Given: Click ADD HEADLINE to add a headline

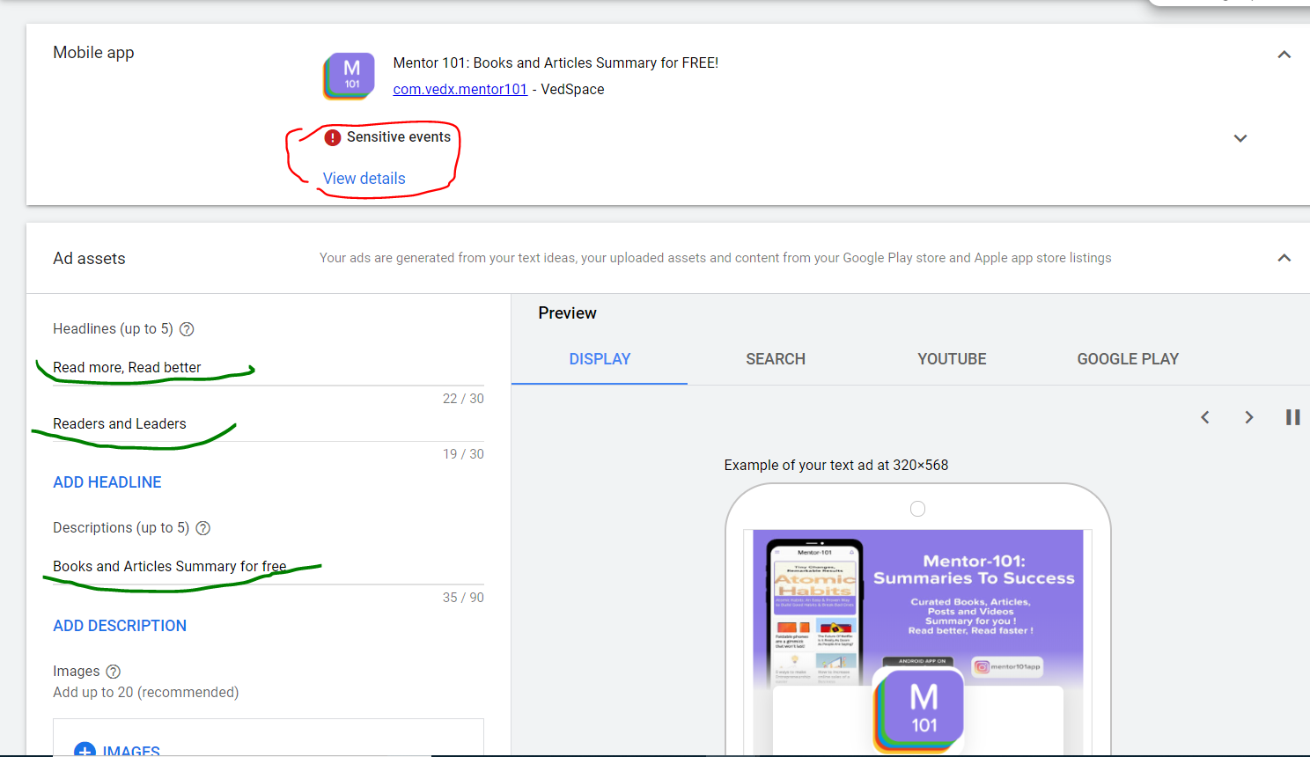Looking at the screenshot, I should pyautogui.click(x=107, y=481).
